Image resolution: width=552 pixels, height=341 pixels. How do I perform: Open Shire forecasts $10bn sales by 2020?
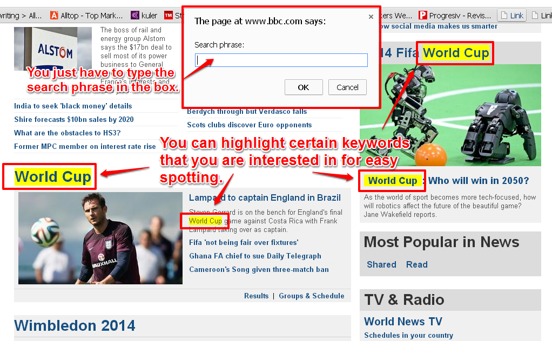coord(74,120)
